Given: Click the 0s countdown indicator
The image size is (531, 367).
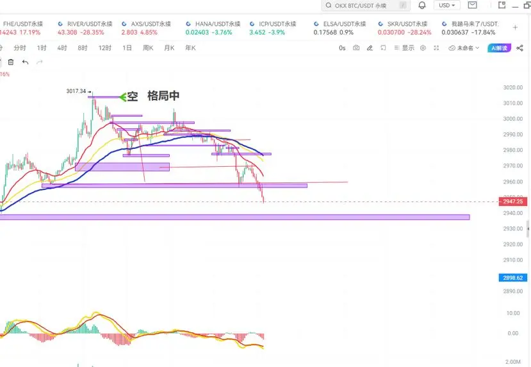Looking at the screenshot, I should [342, 48].
